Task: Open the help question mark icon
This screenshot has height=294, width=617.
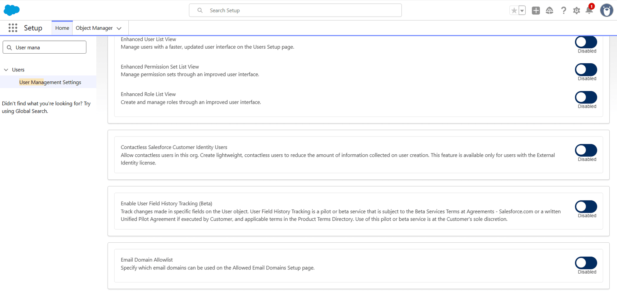Action: pos(563,11)
